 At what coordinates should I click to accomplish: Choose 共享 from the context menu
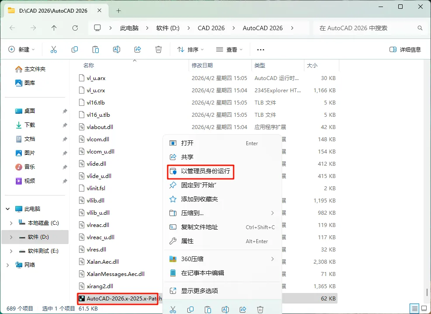[222, 157]
